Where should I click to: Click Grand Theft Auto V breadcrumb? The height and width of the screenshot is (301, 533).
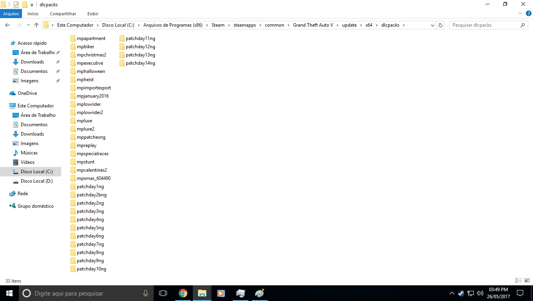[x=313, y=25]
